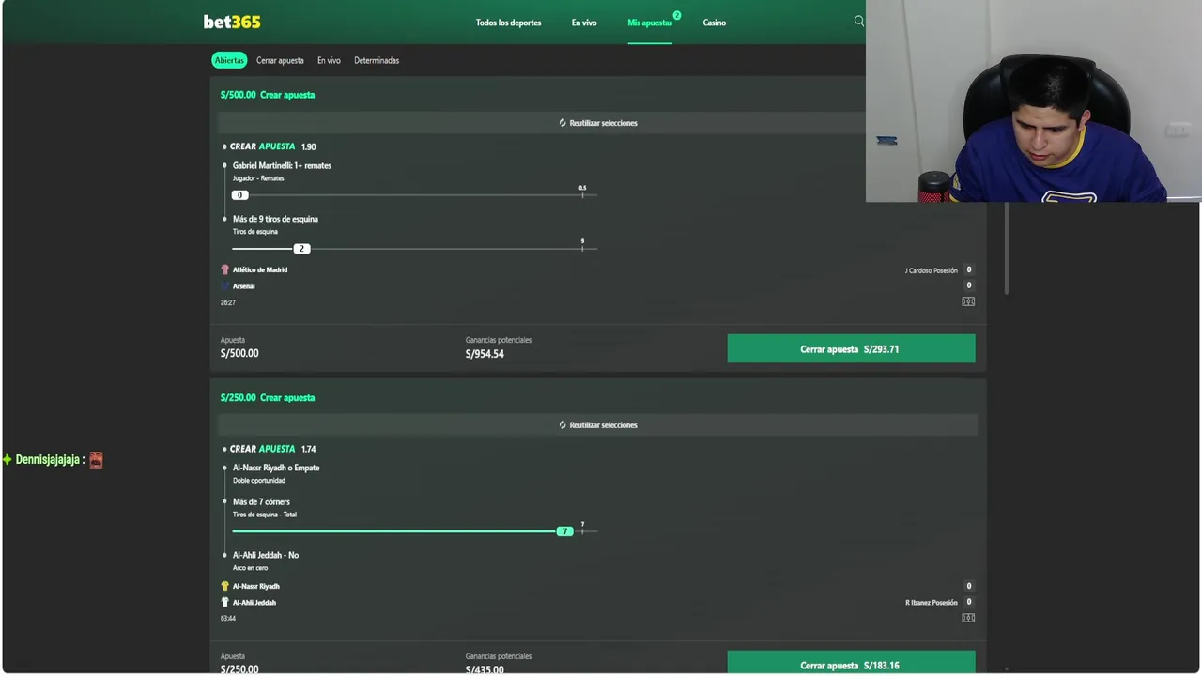Cash out bet for S/183.16
The image size is (1202, 676).
(851, 663)
